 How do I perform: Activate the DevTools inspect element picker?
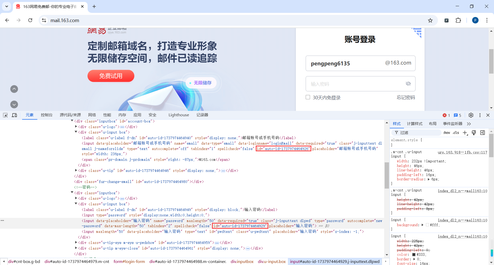click(5, 115)
